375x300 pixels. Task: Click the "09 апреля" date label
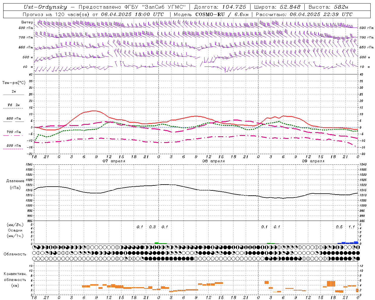[x=313, y=161]
